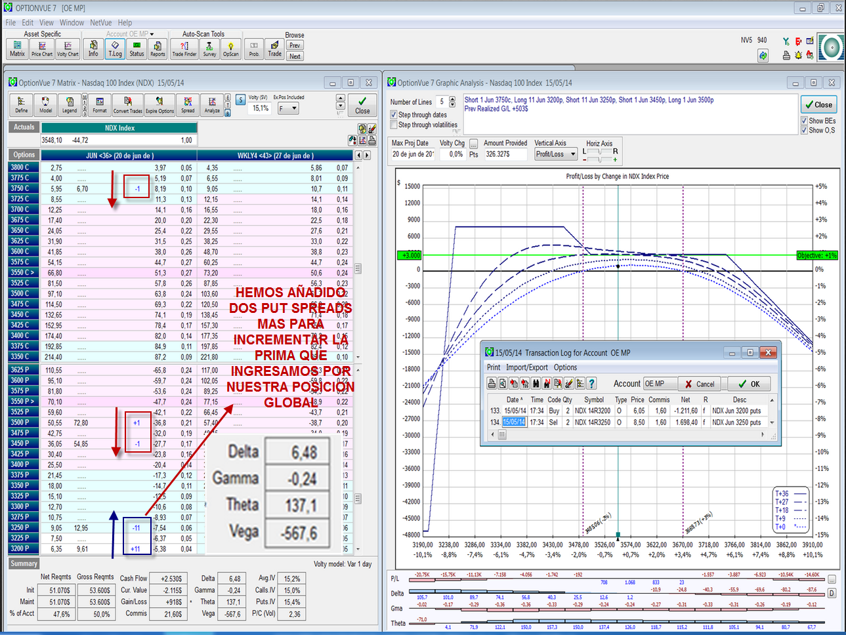The image size is (846, 635).
Task: Adjust the Horiz Axis L-R slider
Action: [600, 152]
